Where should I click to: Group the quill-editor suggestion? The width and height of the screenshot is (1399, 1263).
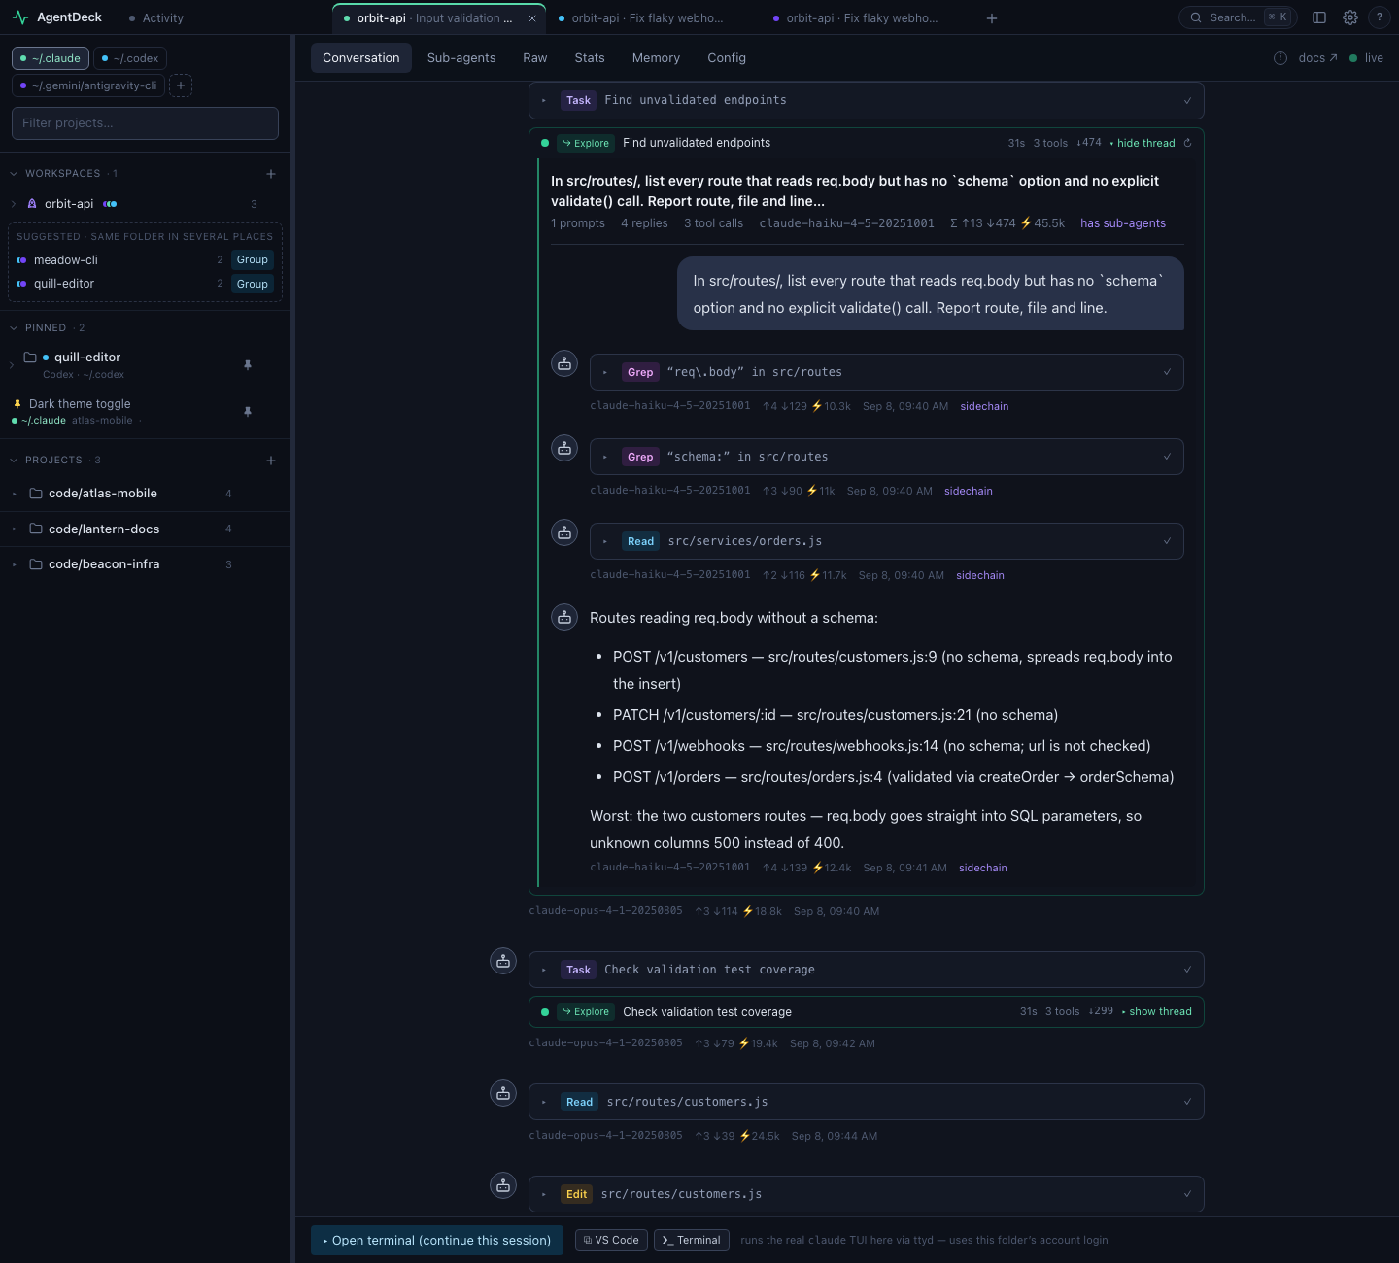click(x=253, y=284)
